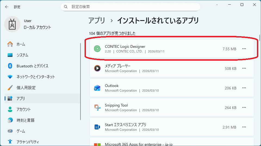
Task: Click the Snipping Tool scissors icon
Action: click(97, 107)
